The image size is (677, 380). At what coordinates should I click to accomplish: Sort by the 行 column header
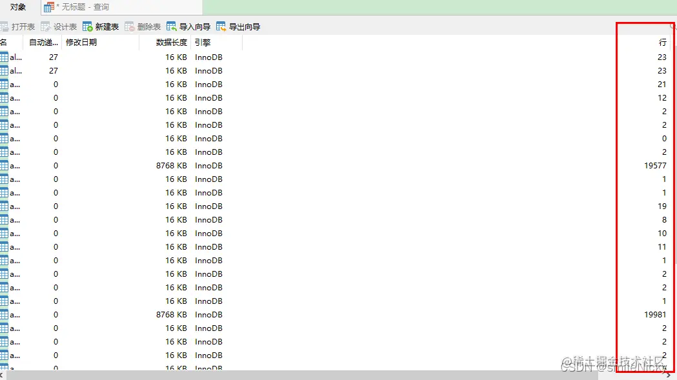click(x=662, y=43)
